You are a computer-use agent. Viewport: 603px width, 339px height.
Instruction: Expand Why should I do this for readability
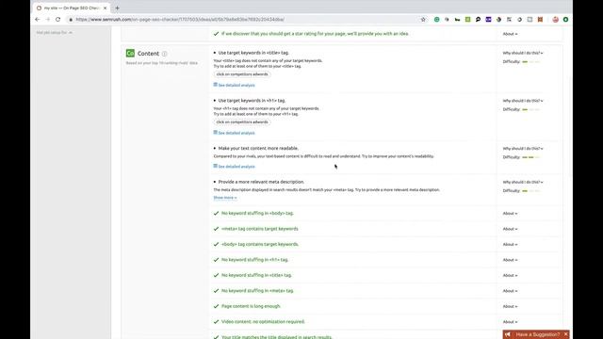pyautogui.click(x=523, y=149)
